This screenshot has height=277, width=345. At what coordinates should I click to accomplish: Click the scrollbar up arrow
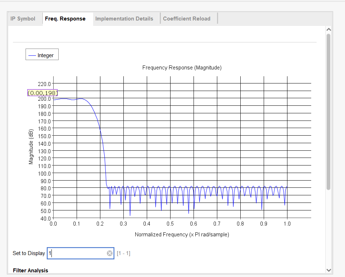coord(328,29)
